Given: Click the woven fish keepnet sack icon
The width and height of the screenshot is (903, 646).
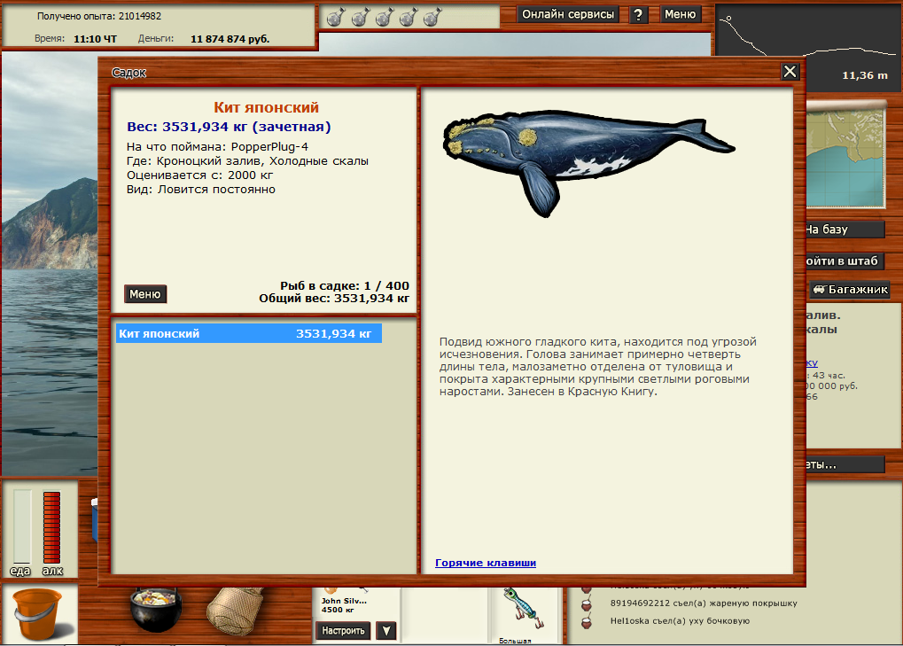Looking at the screenshot, I should pos(235,611).
